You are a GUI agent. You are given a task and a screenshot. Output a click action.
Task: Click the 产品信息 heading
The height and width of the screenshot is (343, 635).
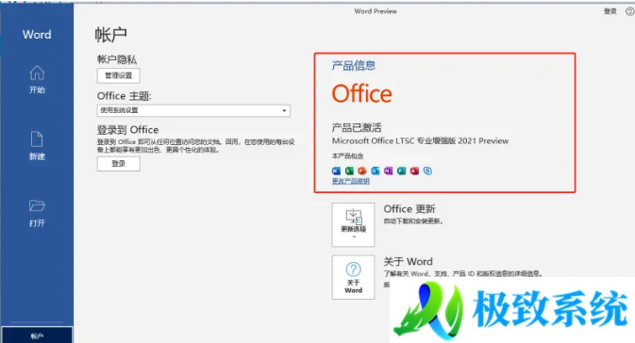tap(354, 66)
